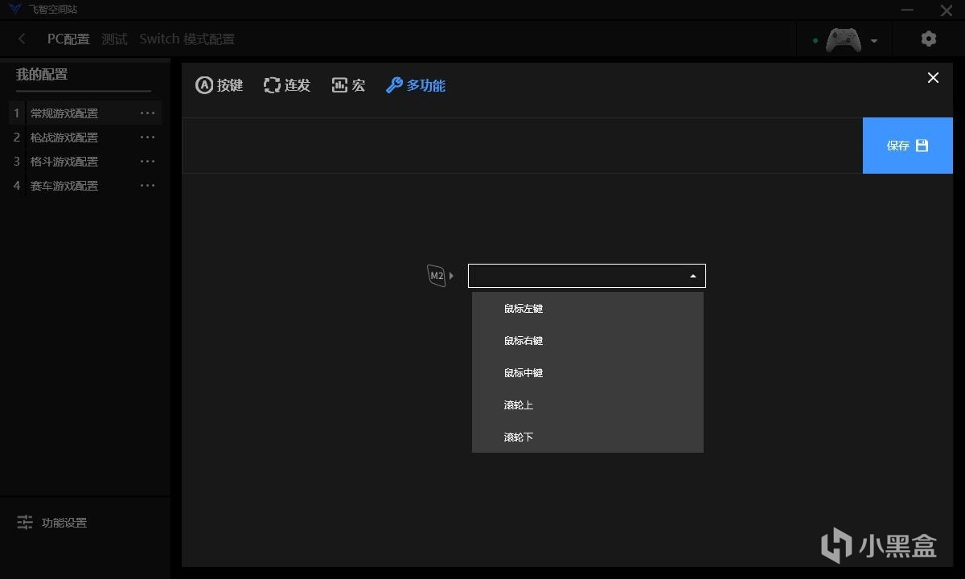Open the settings gear icon
965x579 pixels.
pyautogui.click(x=929, y=39)
